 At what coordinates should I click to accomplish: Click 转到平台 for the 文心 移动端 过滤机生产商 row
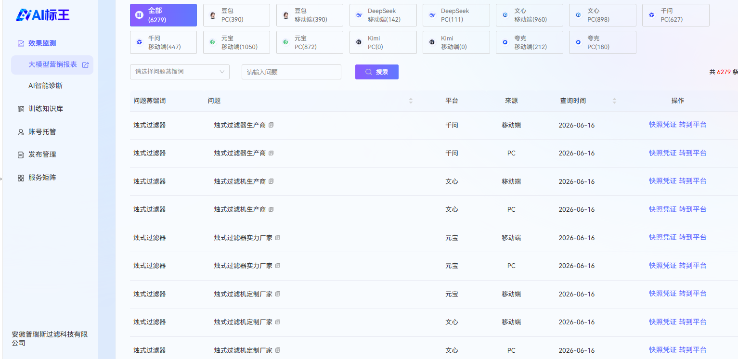click(x=693, y=181)
